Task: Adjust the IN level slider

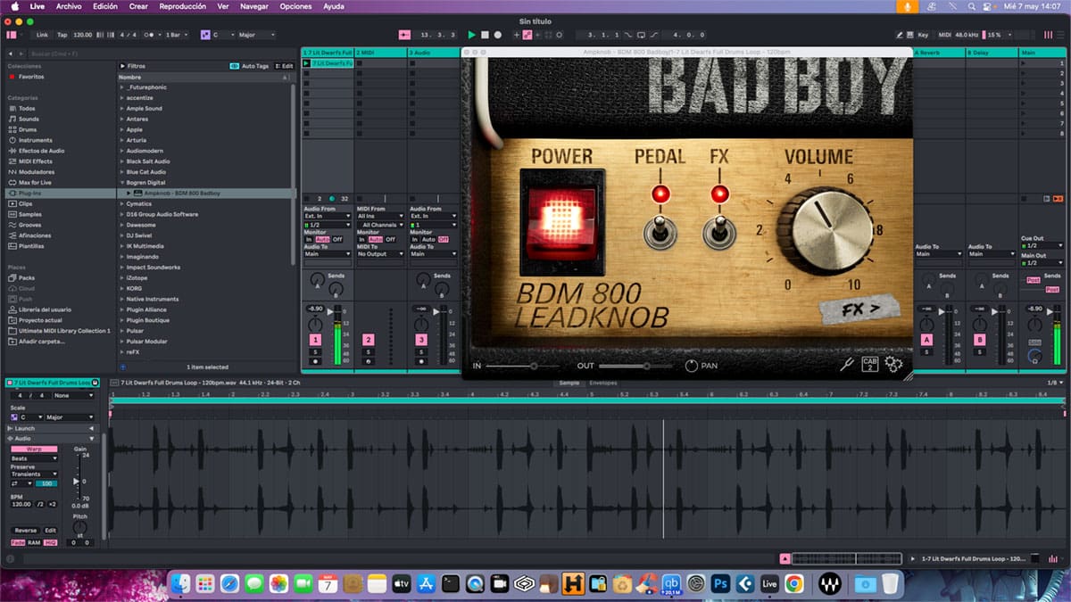Action: point(523,366)
